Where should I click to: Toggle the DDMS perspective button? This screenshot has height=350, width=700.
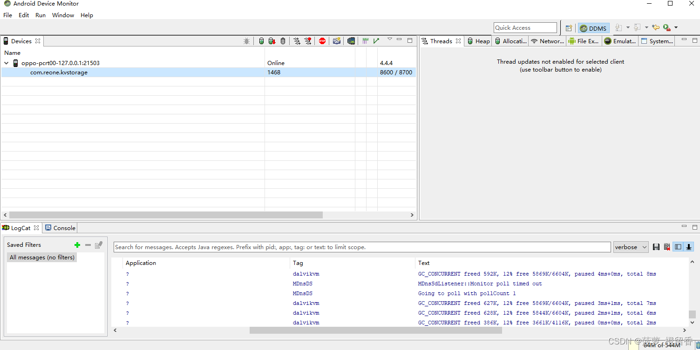[593, 28]
